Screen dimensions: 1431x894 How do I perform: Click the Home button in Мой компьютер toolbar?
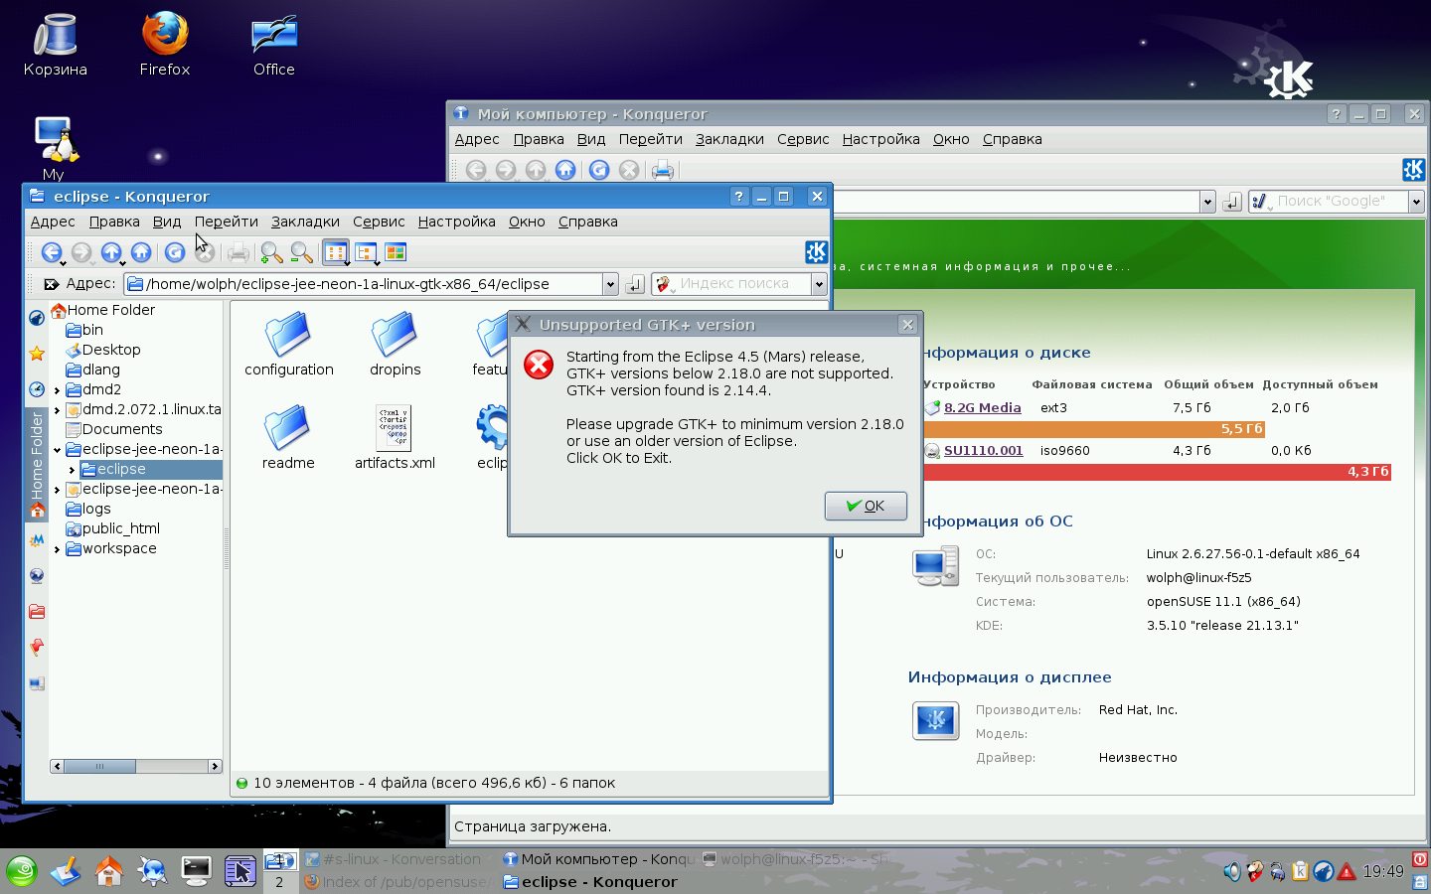[x=565, y=170]
